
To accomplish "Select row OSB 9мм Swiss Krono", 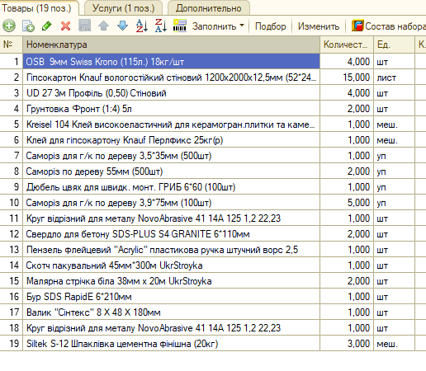I will [x=171, y=62].
